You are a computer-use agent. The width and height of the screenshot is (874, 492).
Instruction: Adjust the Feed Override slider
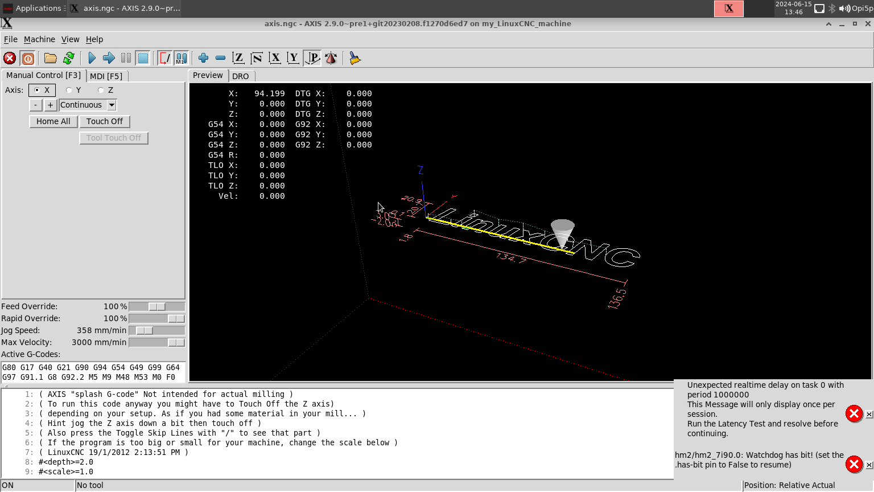point(157,306)
